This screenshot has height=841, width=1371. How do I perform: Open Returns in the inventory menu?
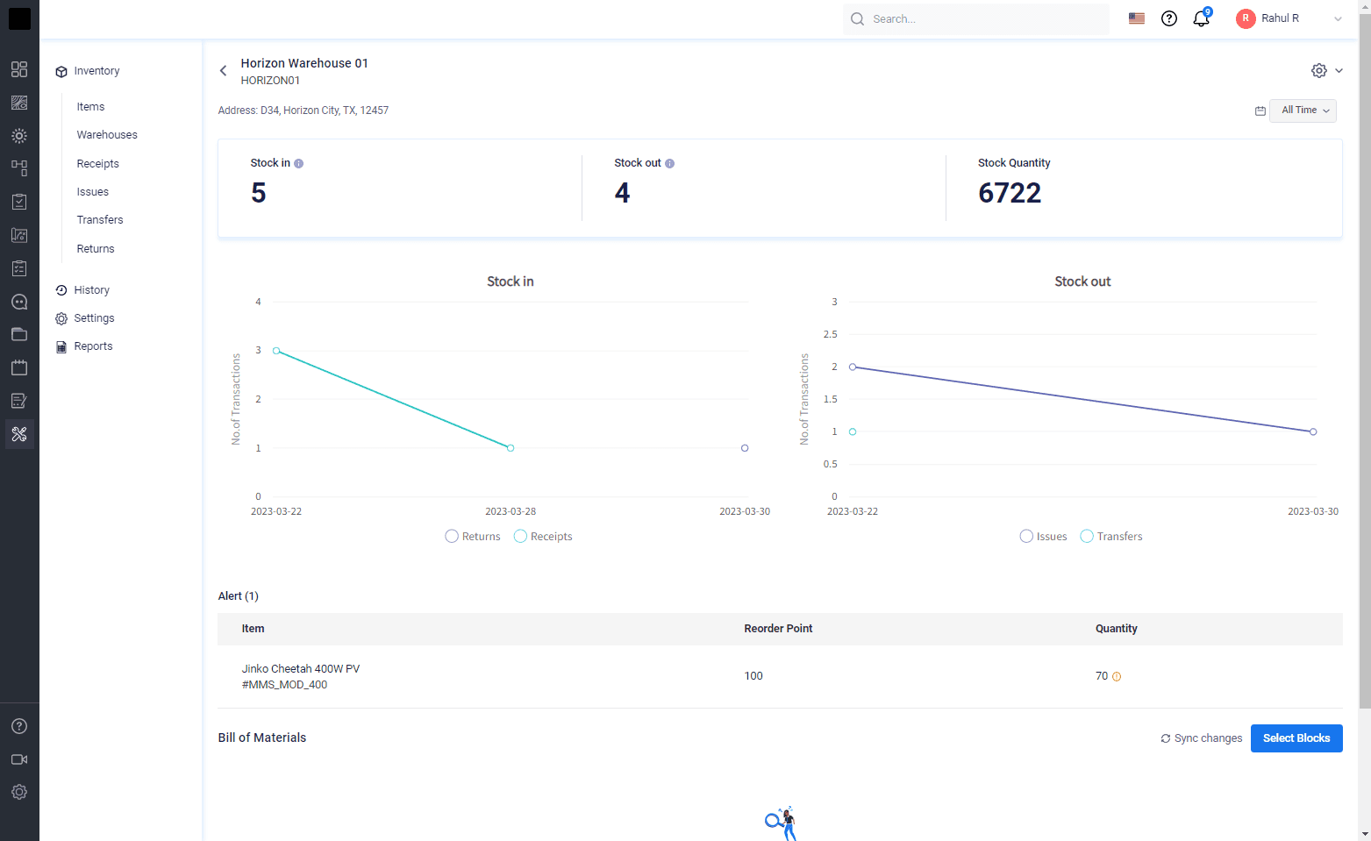pos(96,249)
